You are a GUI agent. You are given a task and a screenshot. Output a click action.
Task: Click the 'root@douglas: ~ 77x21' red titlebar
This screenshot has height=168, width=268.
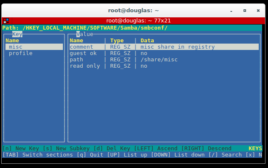(x=138, y=21)
